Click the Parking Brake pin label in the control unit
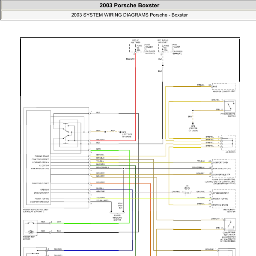This screenshot has width=256, height=256. coord(42,156)
